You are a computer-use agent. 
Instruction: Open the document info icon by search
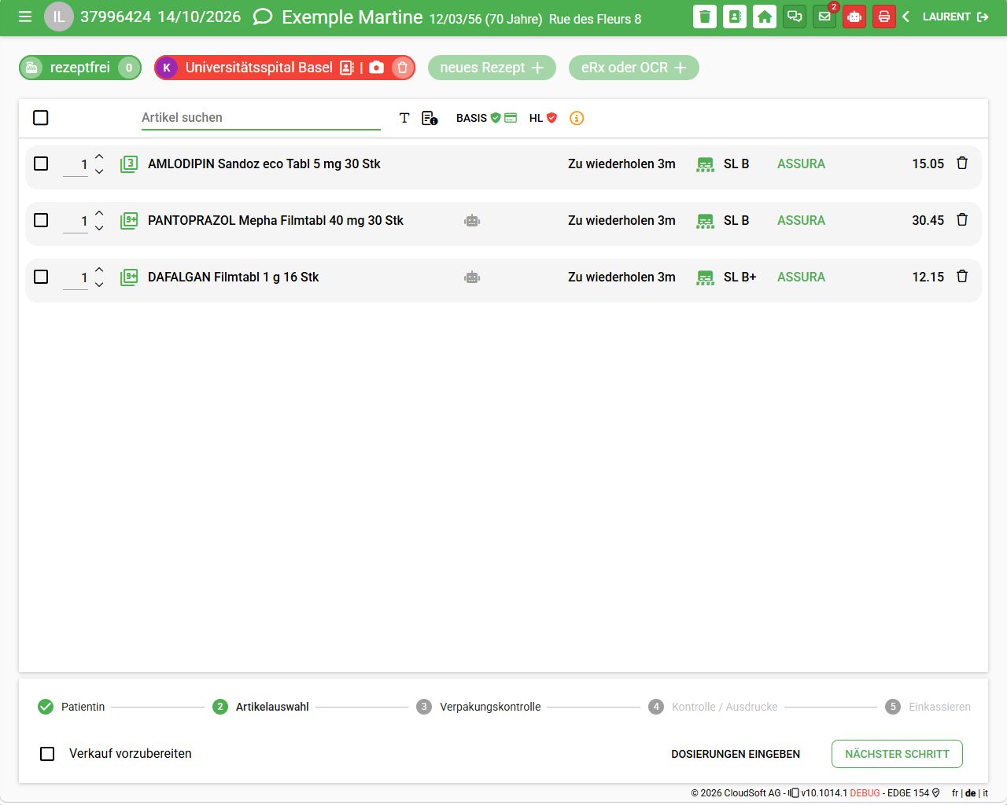click(x=430, y=118)
